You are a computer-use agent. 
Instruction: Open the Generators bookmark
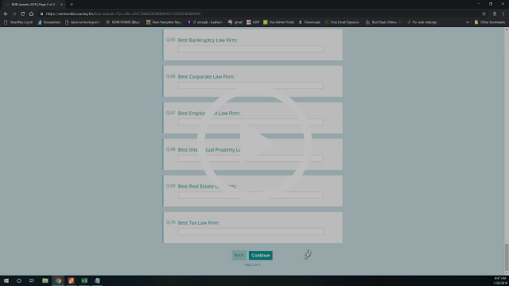49,22
